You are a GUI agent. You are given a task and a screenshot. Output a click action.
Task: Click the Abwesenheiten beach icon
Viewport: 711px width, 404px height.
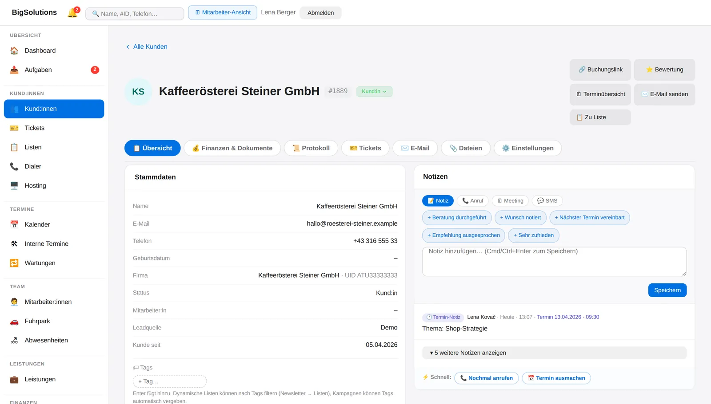click(x=14, y=340)
